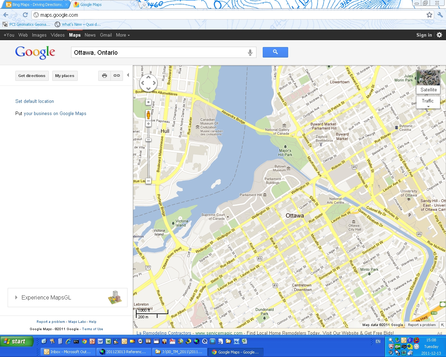This screenshot has width=446, height=357.
Task: Click the Get directions button
Action: coord(32,76)
